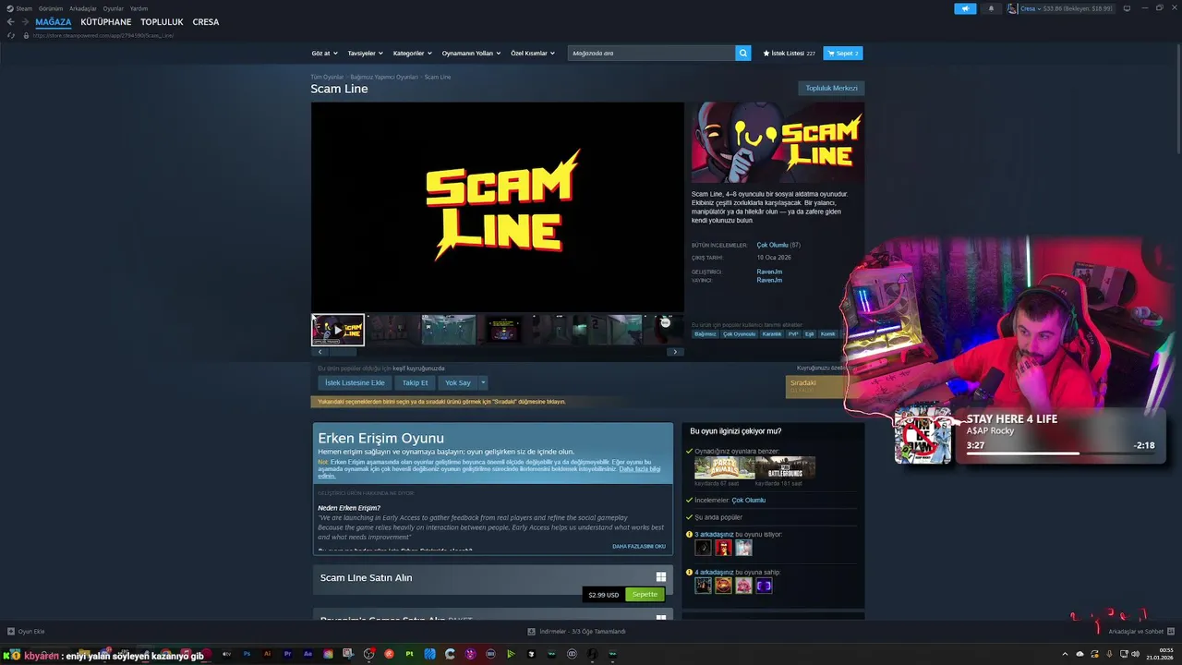Open Steam notifications bell
The width and height of the screenshot is (1182, 665).
click(x=992, y=8)
